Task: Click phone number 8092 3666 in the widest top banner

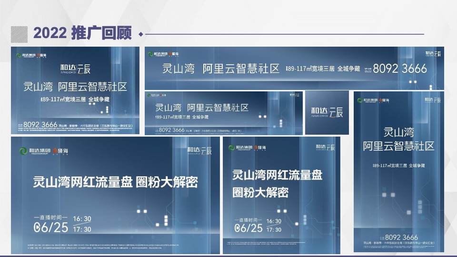Action: pyautogui.click(x=399, y=69)
